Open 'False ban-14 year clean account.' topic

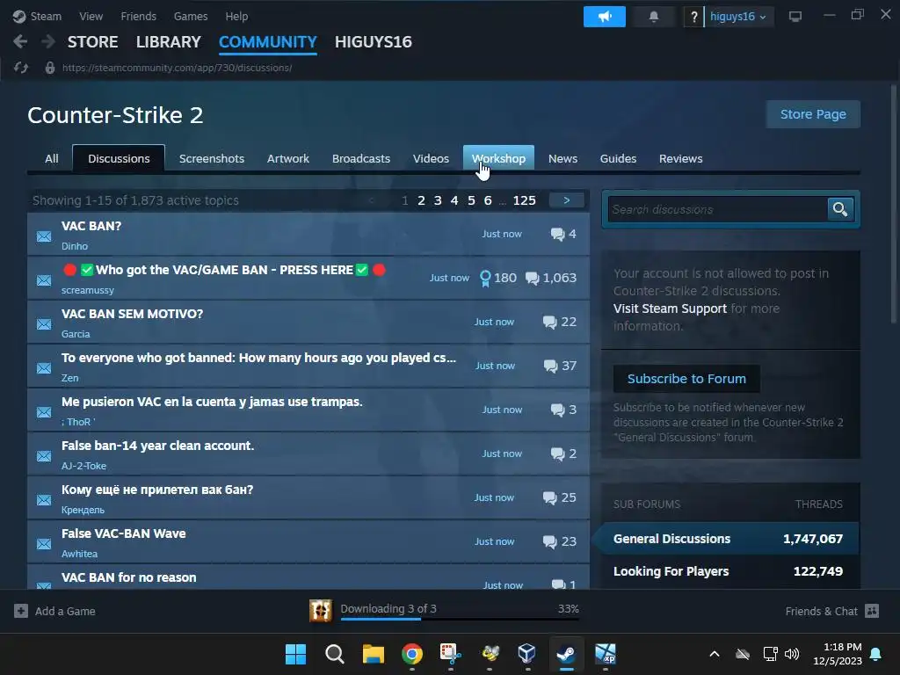click(x=158, y=446)
